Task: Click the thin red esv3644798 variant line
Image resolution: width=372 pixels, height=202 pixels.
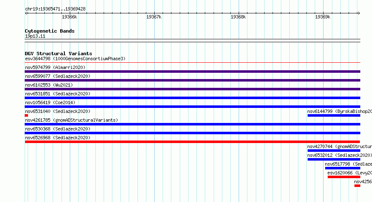Action: pos(192,63)
